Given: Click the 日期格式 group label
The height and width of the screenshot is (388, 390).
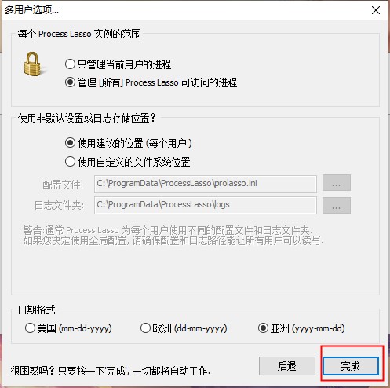Looking at the screenshot, I should pos(37,309).
